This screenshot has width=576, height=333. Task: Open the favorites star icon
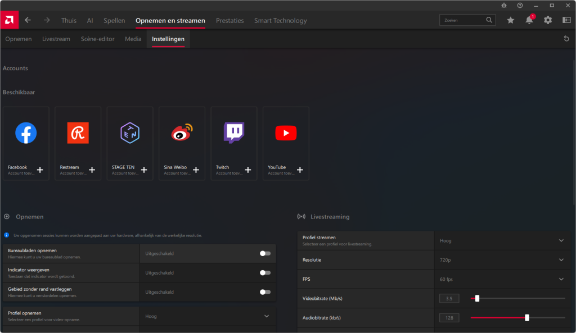coord(510,20)
